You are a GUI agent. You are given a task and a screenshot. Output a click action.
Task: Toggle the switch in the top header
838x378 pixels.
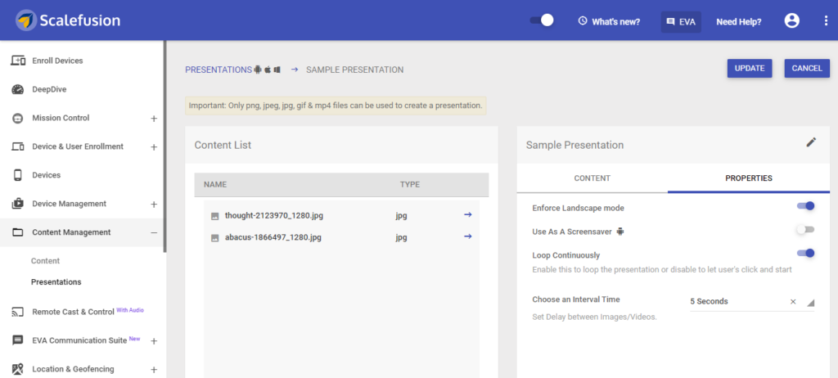(x=542, y=20)
